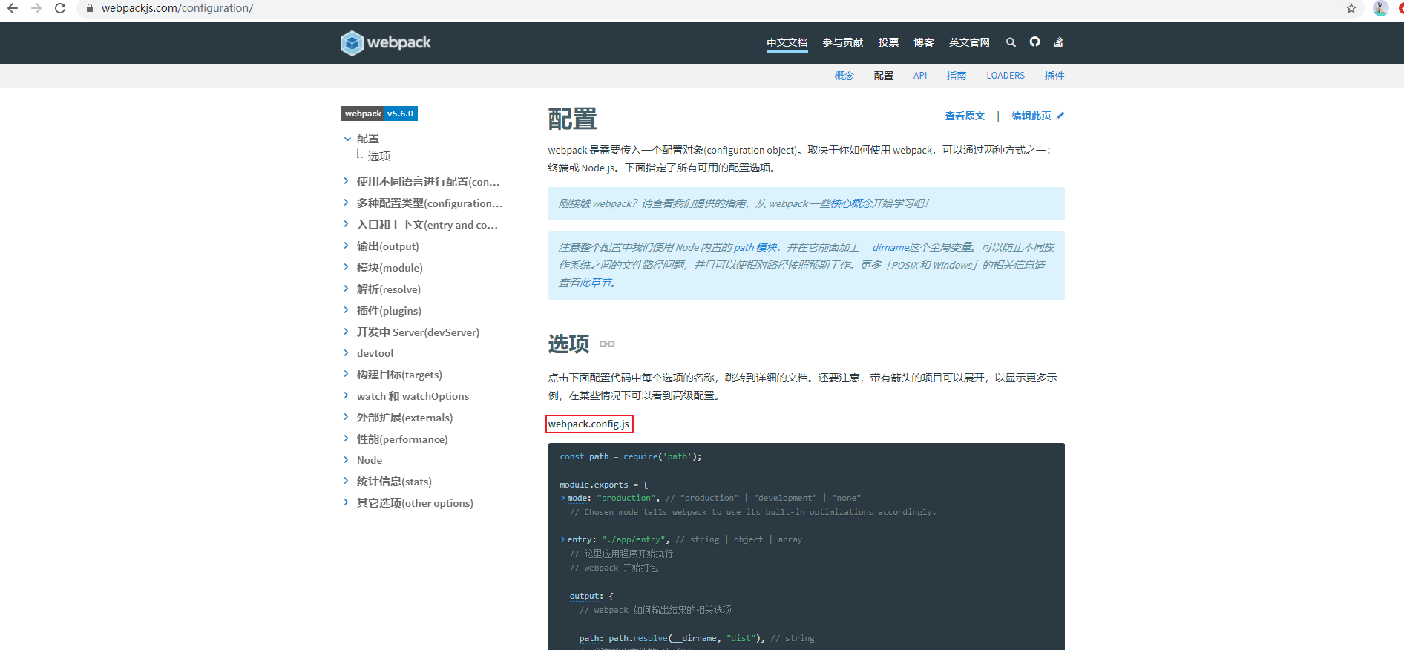Open the browser profile avatar

point(1380,8)
